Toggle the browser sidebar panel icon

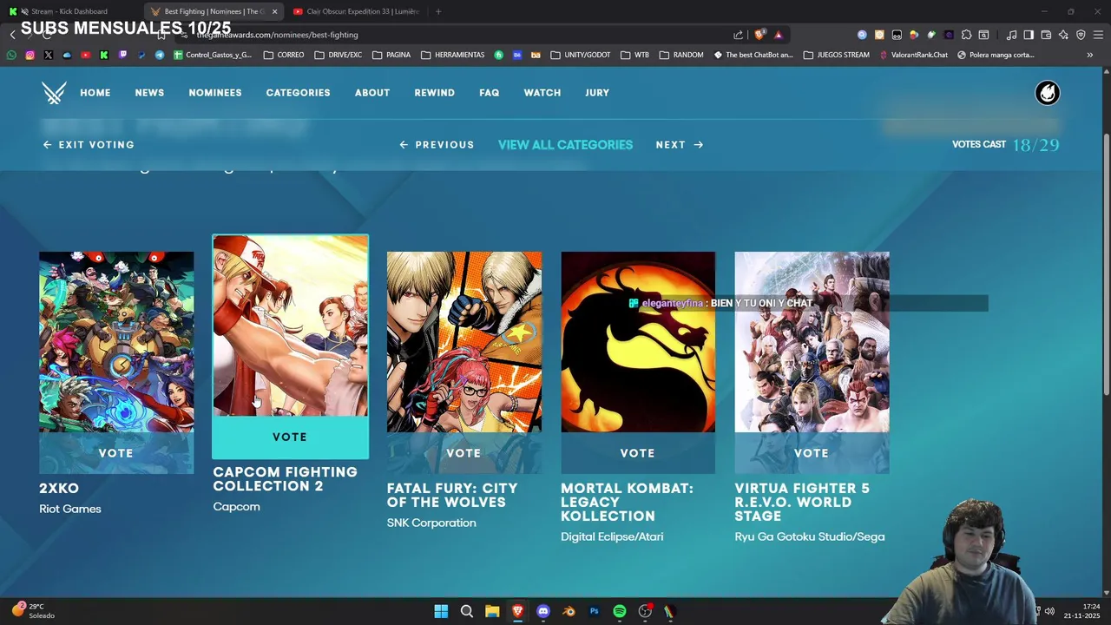click(x=1029, y=35)
